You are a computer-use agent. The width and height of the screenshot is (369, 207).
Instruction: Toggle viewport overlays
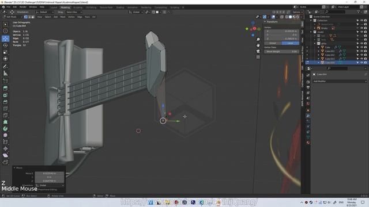pos(273,17)
